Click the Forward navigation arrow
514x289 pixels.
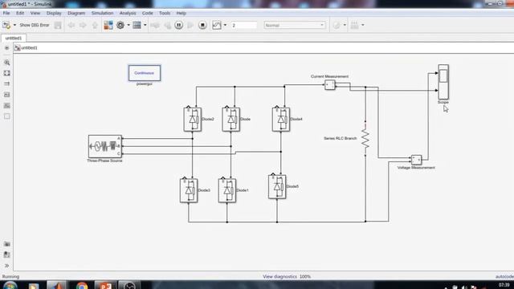83,25
